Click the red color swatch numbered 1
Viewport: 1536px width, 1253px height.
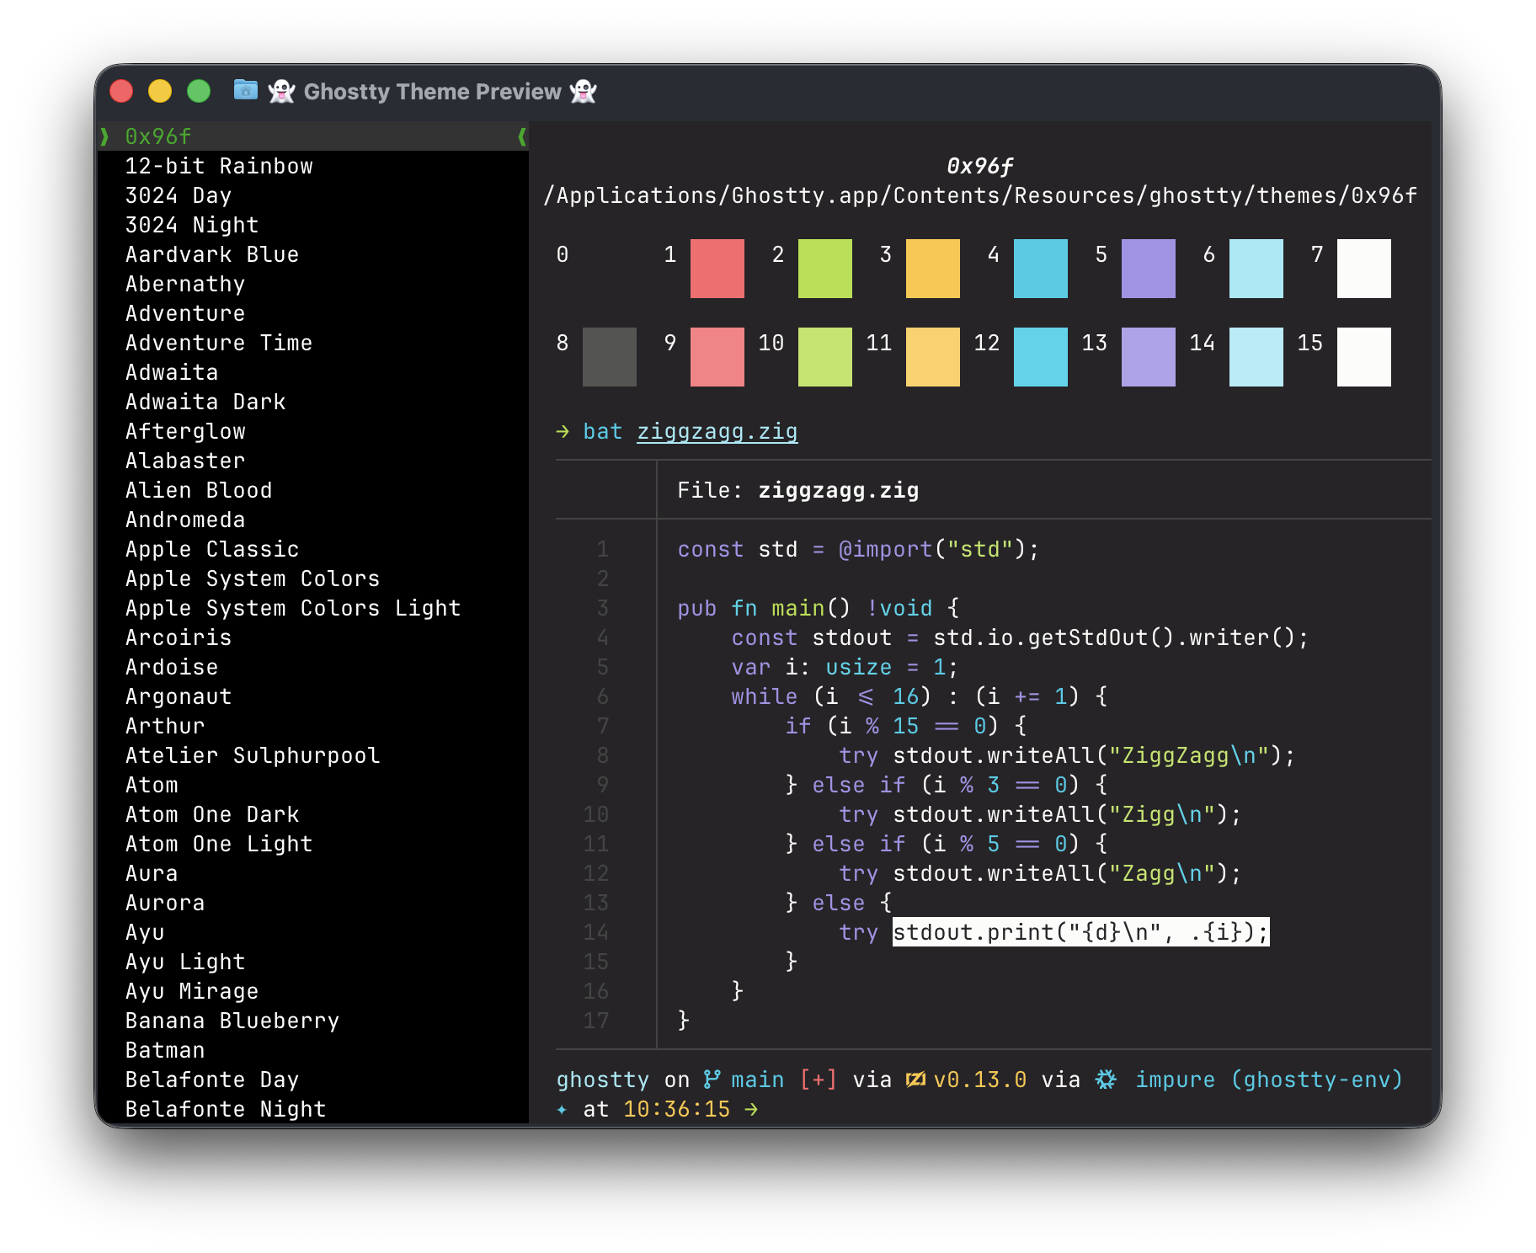tap(717, 269)
